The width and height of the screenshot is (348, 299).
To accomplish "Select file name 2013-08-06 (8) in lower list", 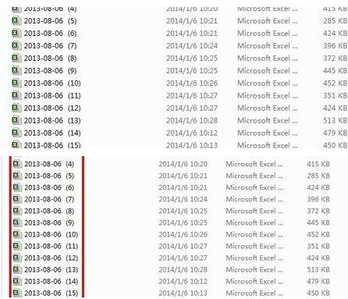I will click(x=49, y=211).
